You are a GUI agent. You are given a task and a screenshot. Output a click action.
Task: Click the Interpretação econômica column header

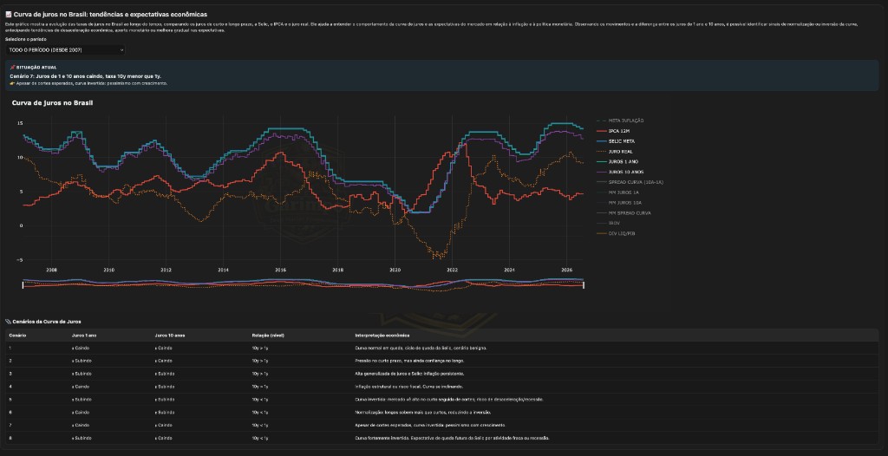tap(382, 335)
